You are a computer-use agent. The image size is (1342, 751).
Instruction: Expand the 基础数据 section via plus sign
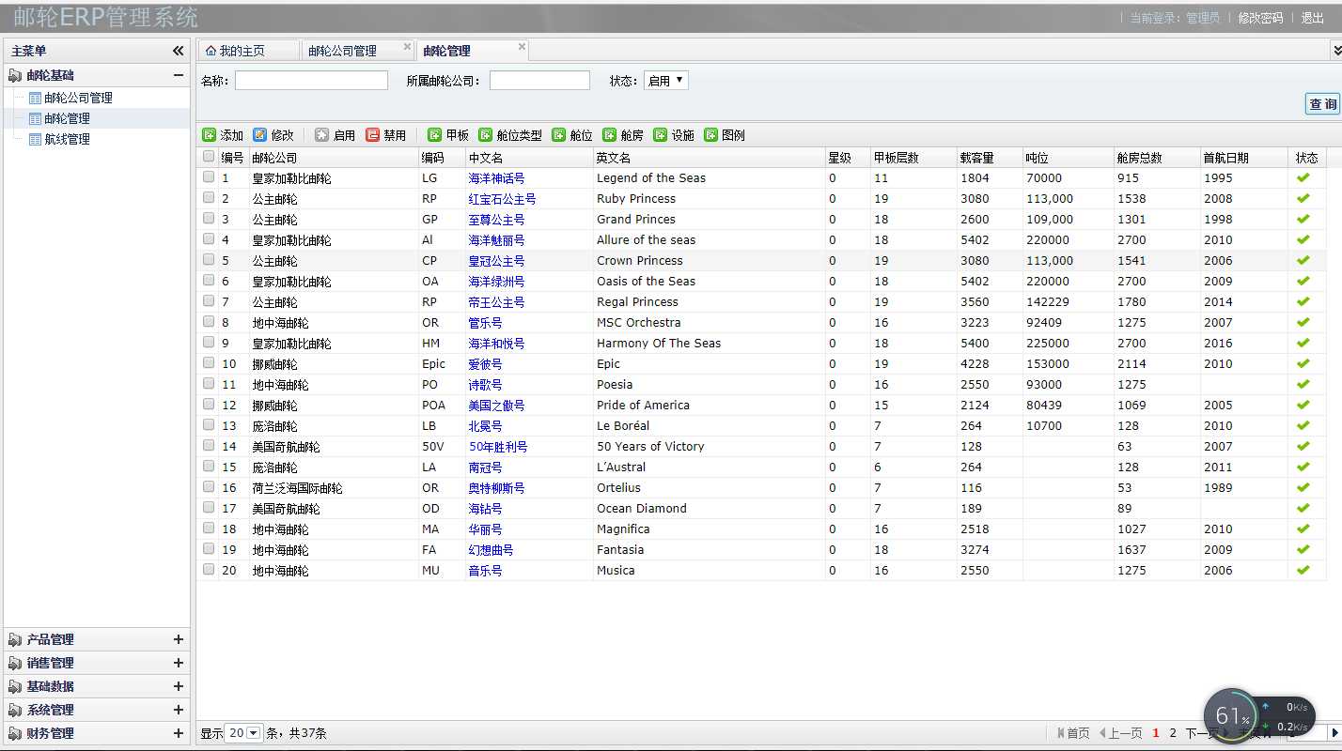click(x=179, y=686)
